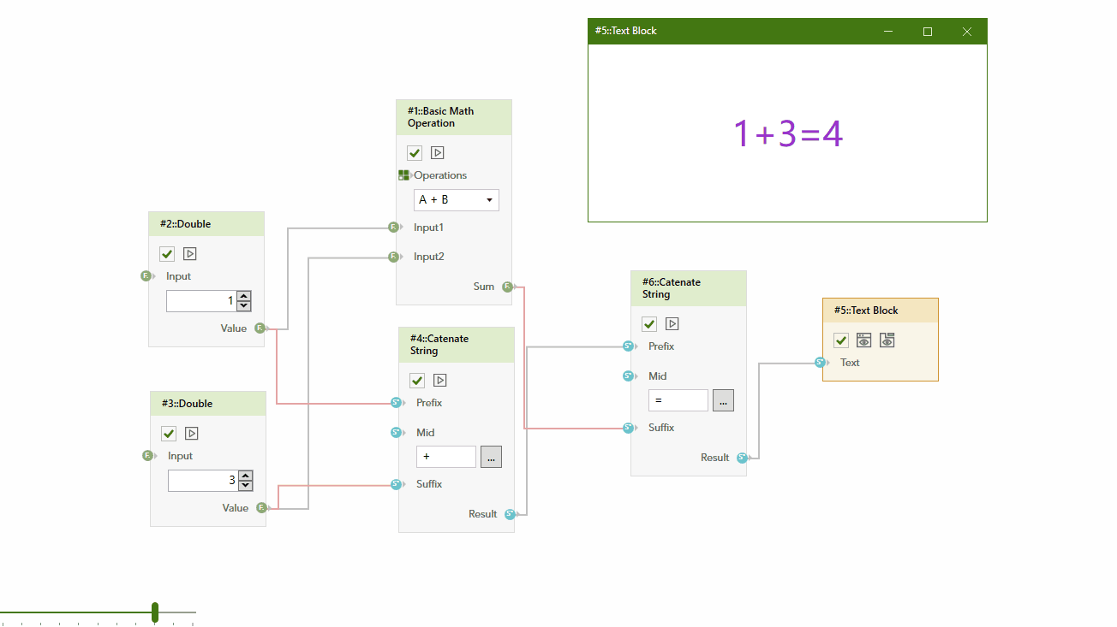Run the #1 Basic Math Operation node

coord(438,153)
